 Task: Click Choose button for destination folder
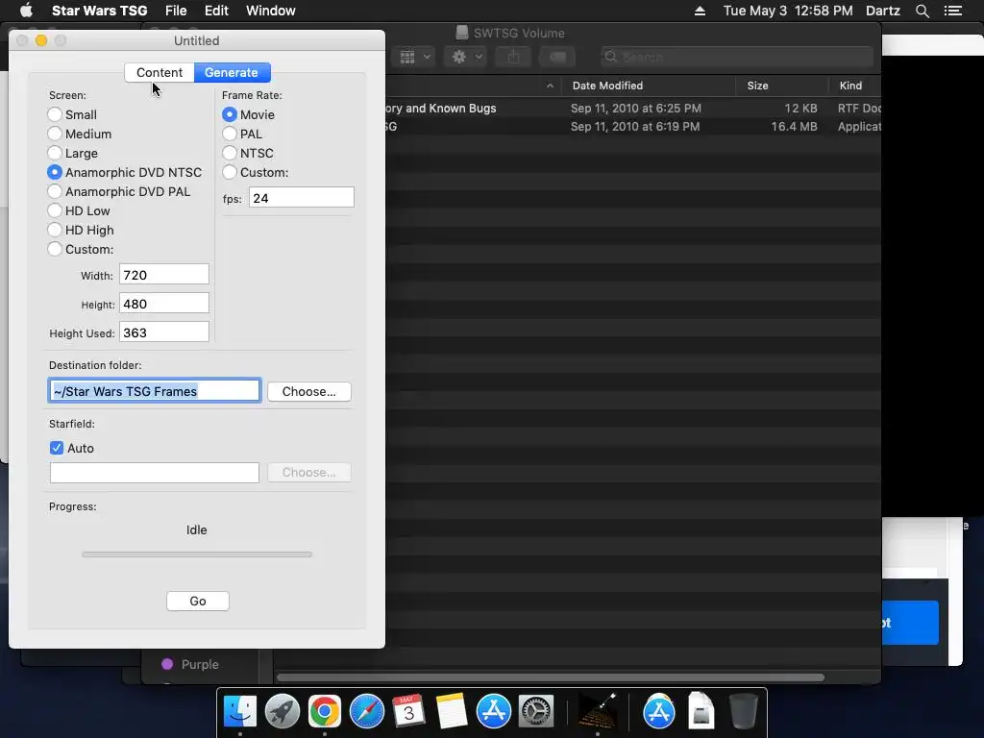[308, 392]
